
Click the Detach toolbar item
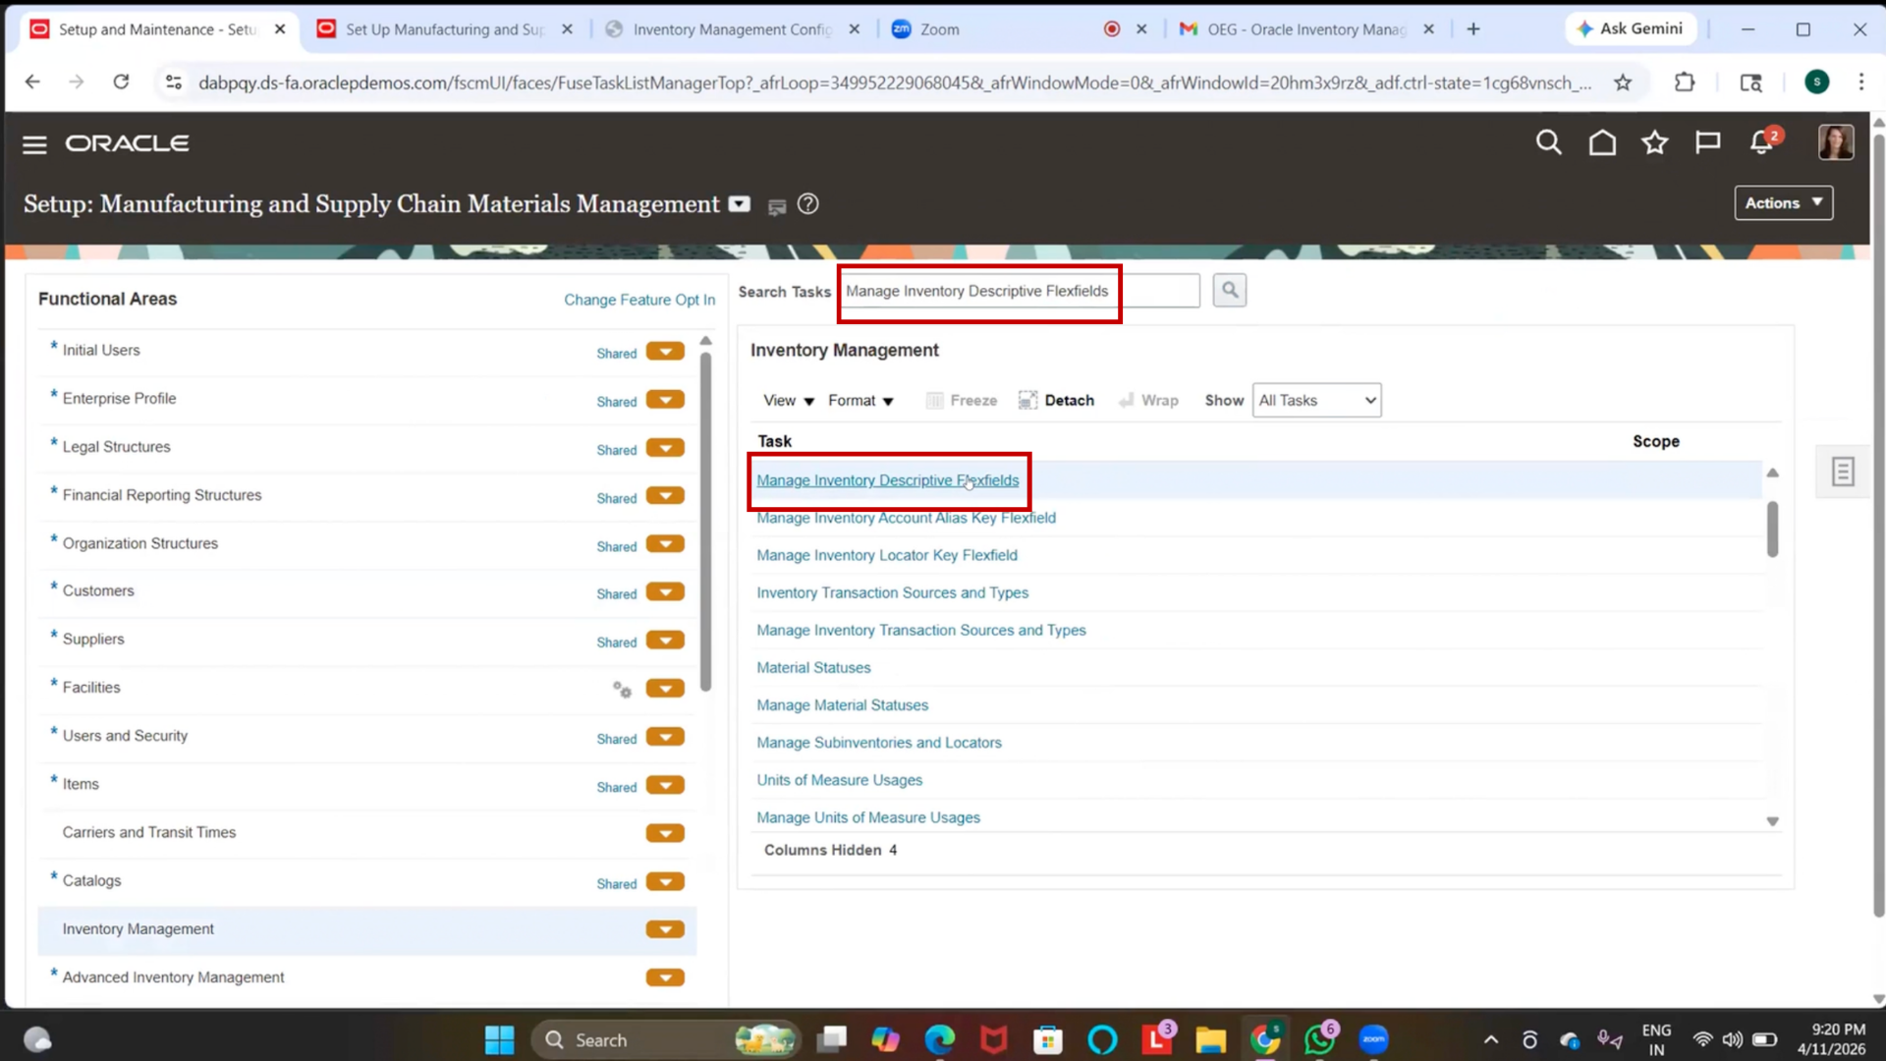coord(1056,400)
